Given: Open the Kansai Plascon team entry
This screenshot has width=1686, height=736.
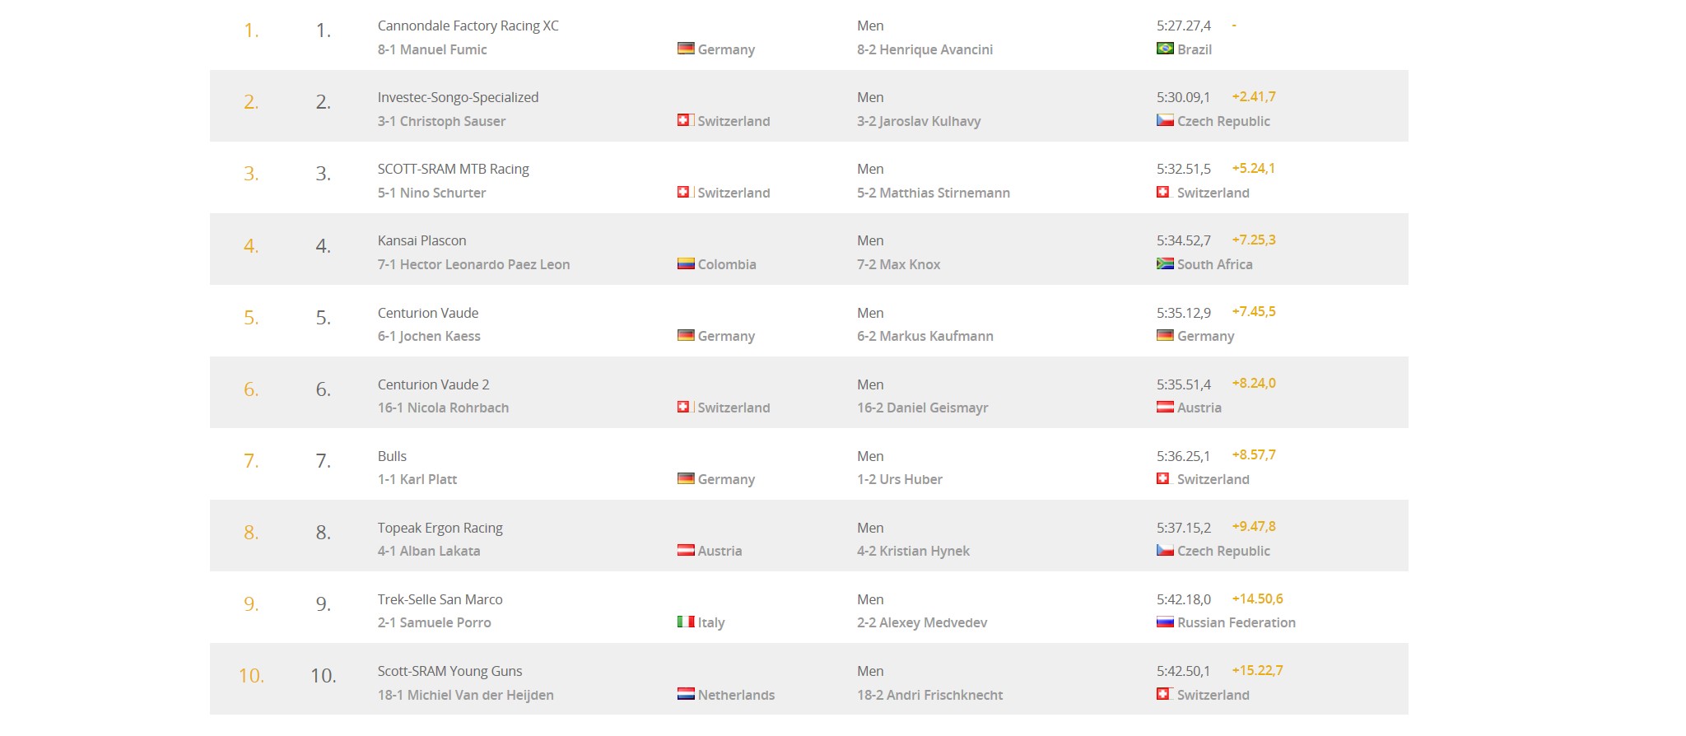Looking at the screenshot, I should click(421, 240).
